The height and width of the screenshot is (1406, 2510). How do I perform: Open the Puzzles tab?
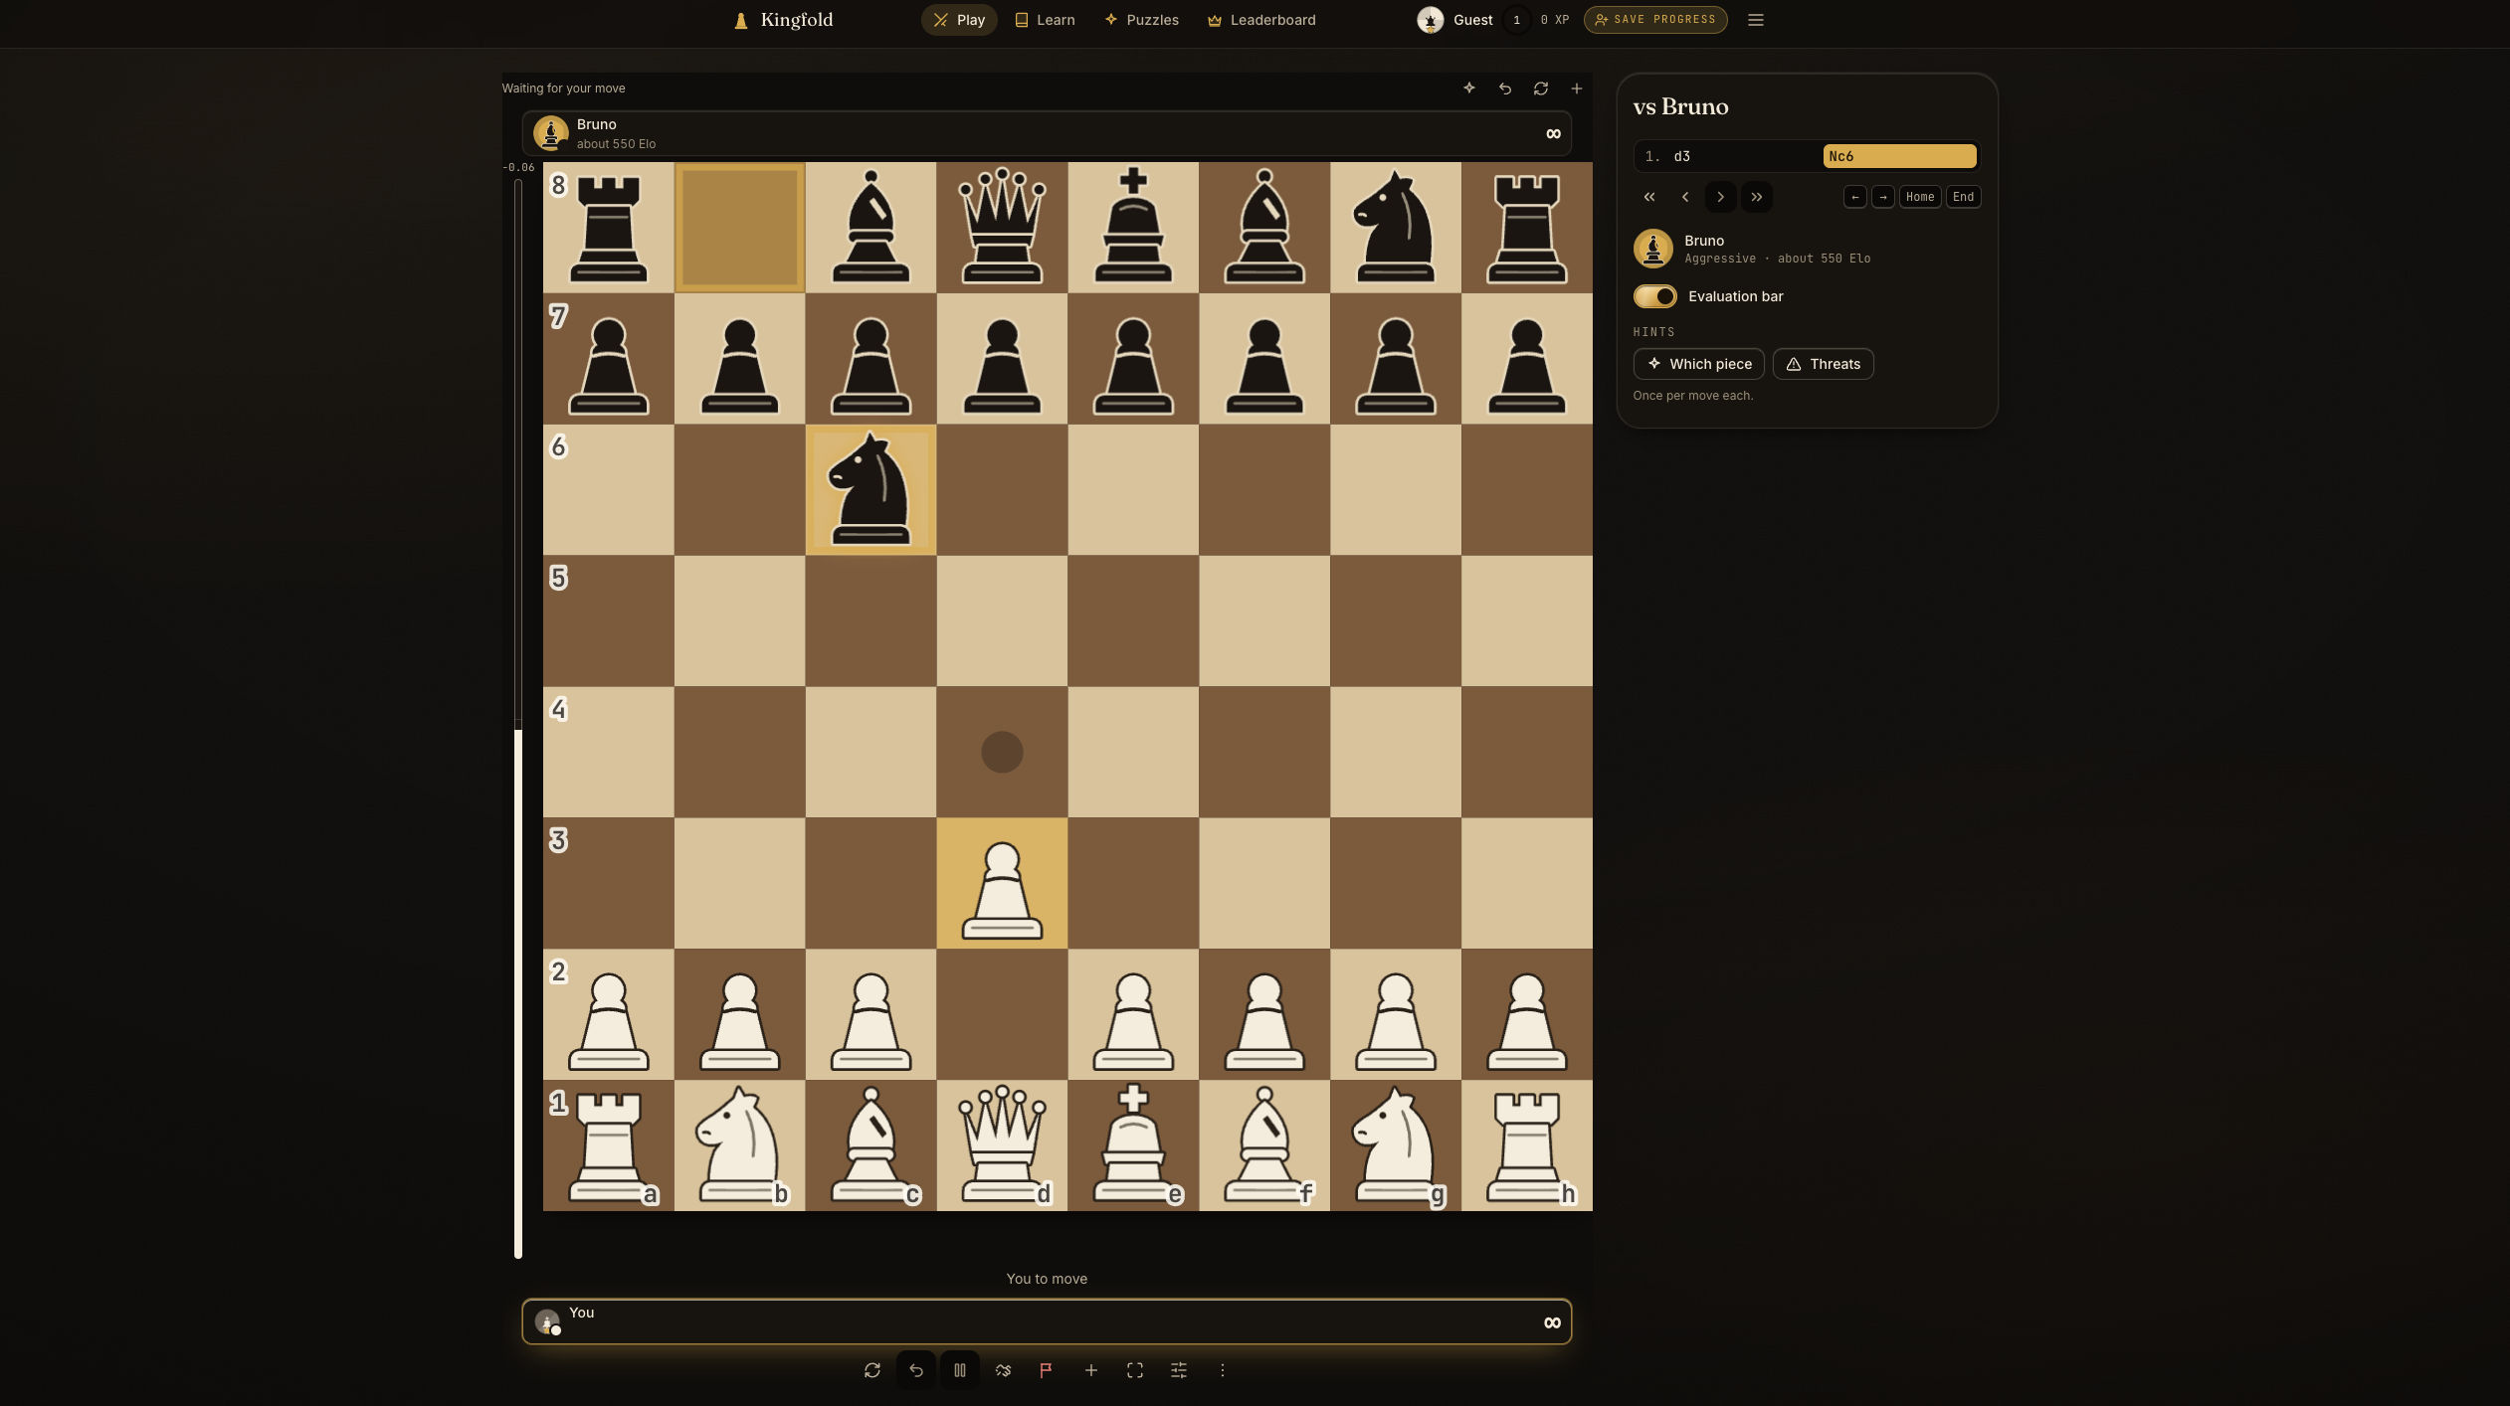[x=1141, y=20]
